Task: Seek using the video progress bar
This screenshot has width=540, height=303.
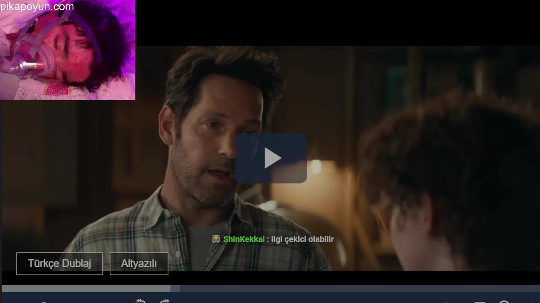Action: pos(270,288)
